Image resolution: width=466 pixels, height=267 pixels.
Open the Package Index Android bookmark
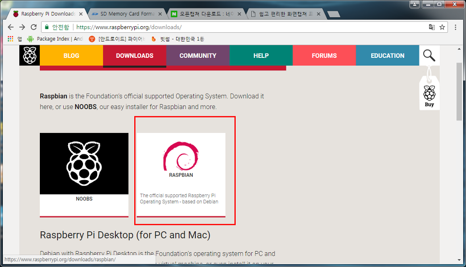click(x=55, y=39)
